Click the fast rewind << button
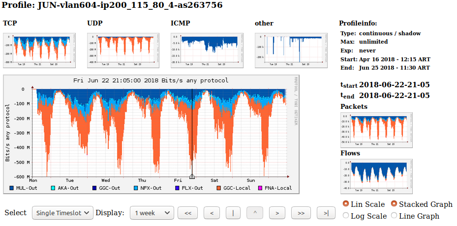The image size is (457, 226). pos(187,213)
